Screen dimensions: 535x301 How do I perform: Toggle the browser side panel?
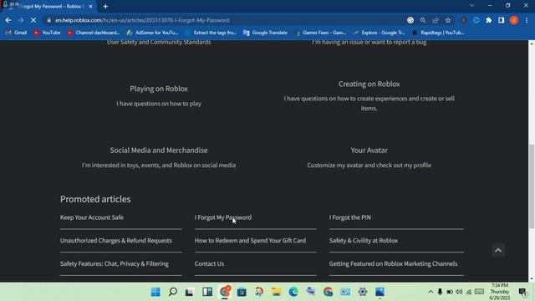click(502, 20)
